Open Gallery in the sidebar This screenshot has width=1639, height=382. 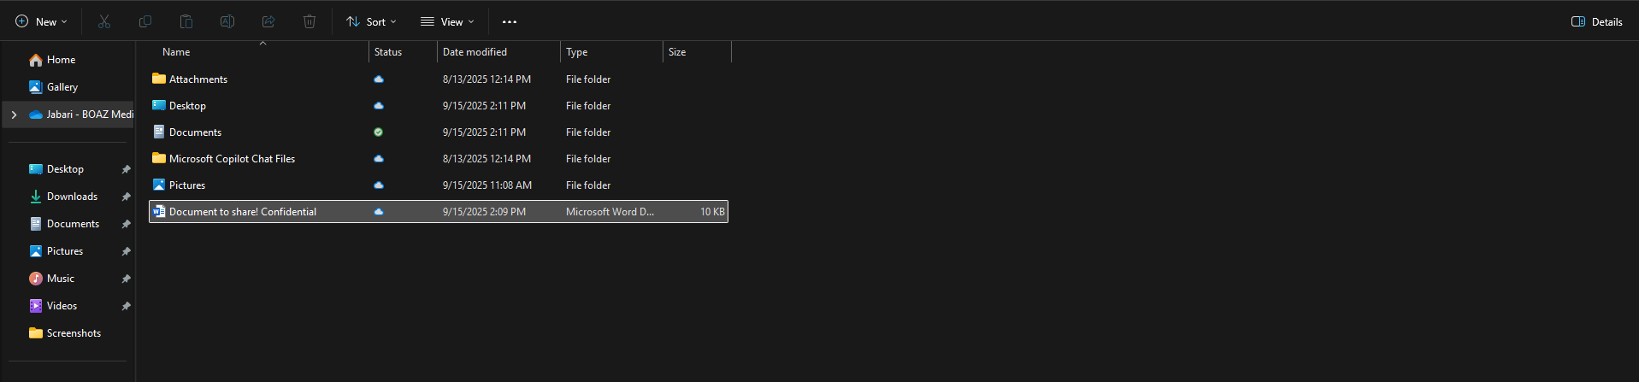coord(62,87)
